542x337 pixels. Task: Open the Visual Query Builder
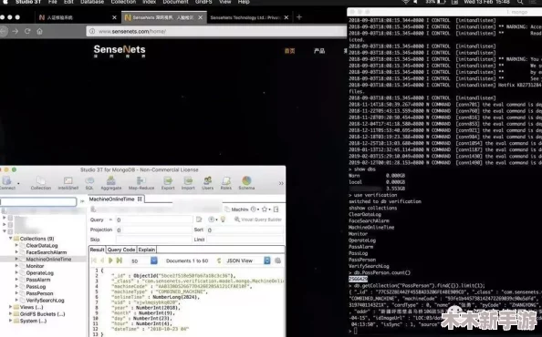[x=258, y=220]
